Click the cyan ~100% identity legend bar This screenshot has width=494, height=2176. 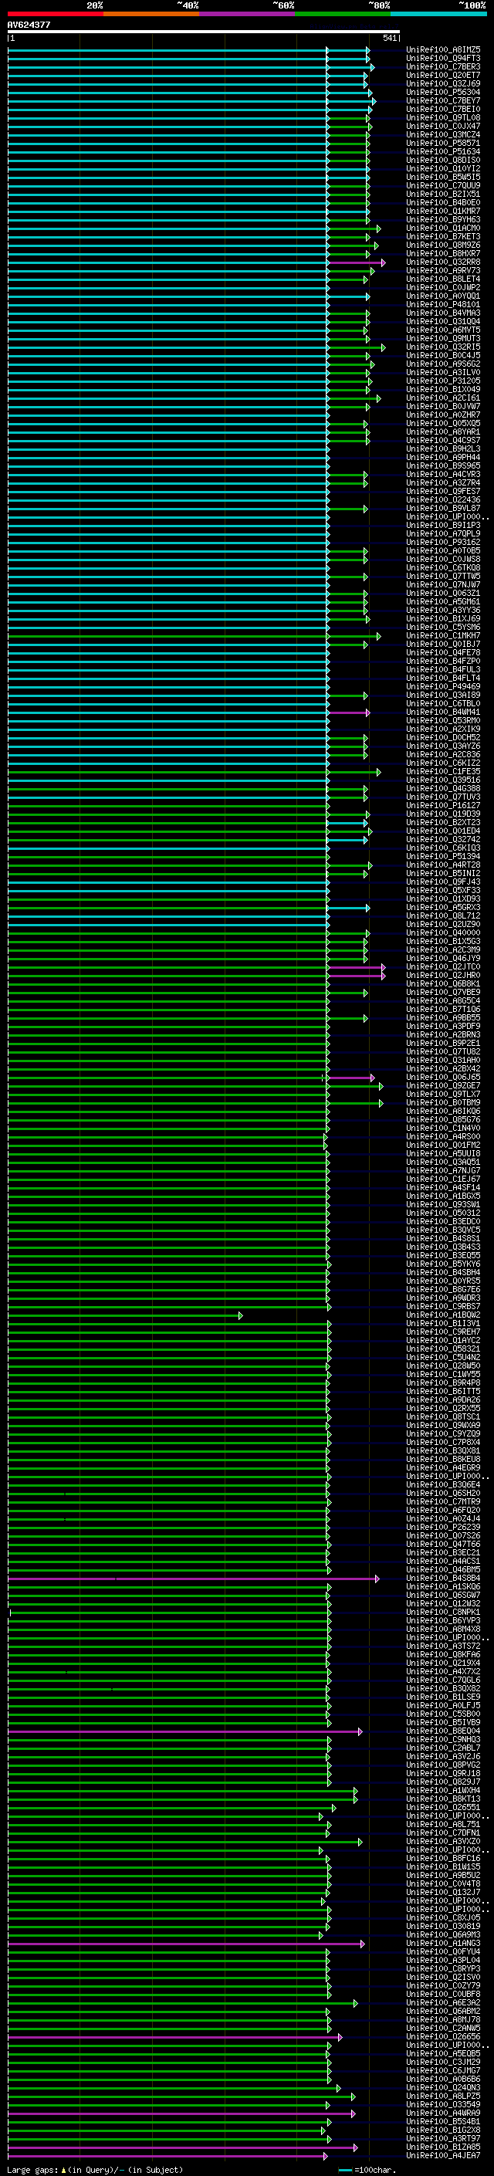tap(439, 14)
